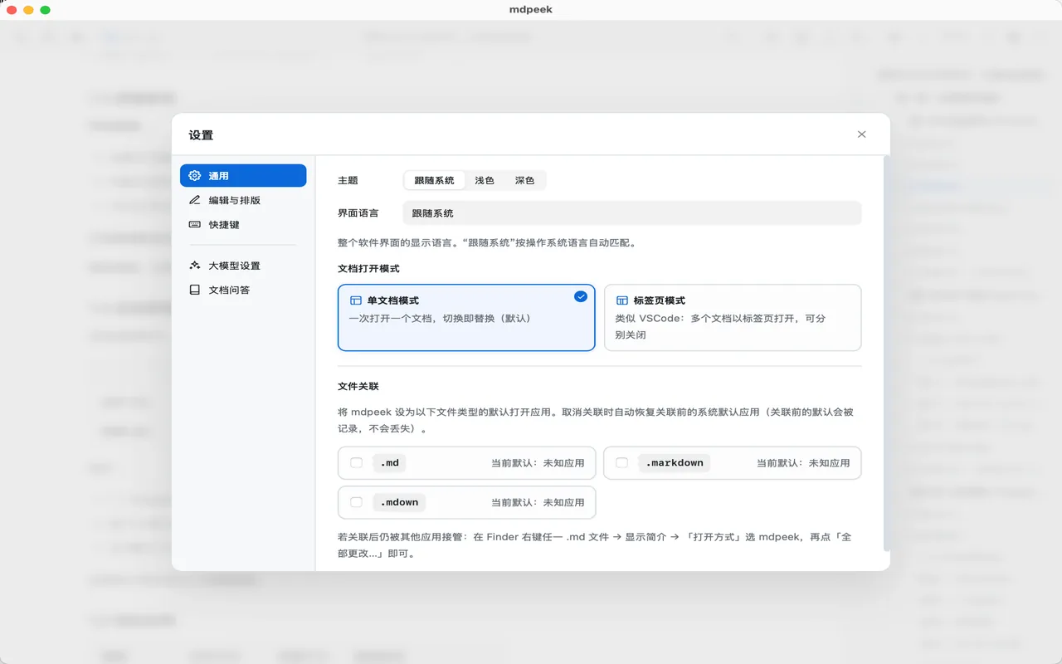Click the settings dialog vertical scrollbar
The width and height of the screenshot is (1062, 664).
coord(887,354)
